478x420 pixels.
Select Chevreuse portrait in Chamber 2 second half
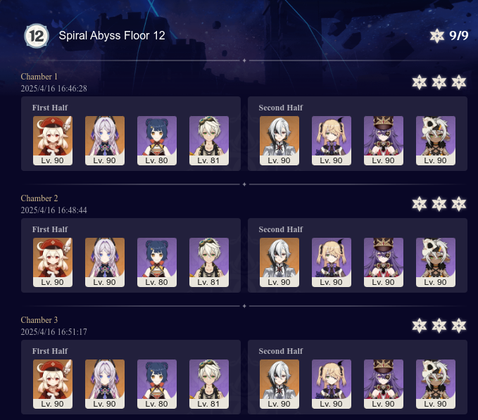coord(384,262)
